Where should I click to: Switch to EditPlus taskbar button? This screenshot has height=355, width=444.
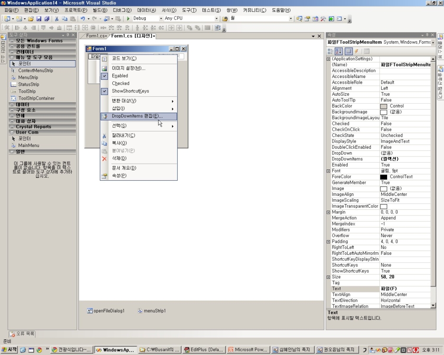(204, 350)
